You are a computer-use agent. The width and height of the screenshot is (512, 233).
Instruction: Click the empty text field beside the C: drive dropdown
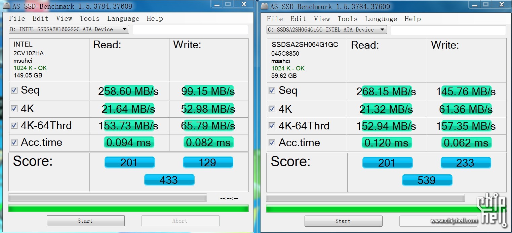click(x=448, y=30)
